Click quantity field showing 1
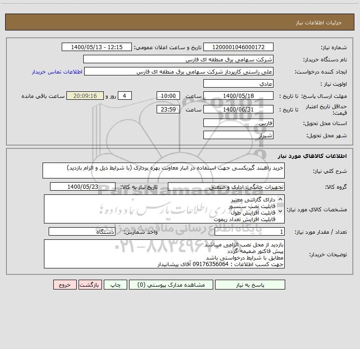 250,232
